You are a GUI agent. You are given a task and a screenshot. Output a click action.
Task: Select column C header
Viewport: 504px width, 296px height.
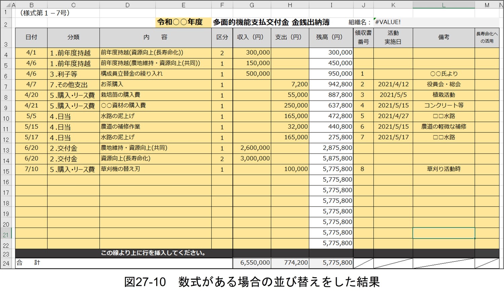pos(73,5)
